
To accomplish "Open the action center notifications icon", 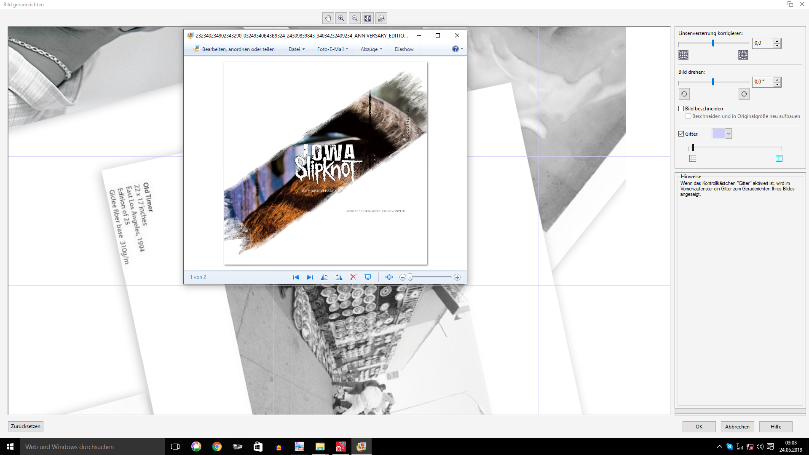I will pyautogui.click(x=770, y=447).
